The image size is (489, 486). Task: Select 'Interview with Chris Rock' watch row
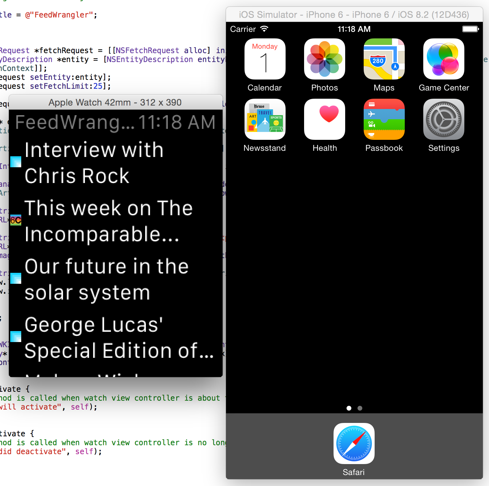(116, 163)
